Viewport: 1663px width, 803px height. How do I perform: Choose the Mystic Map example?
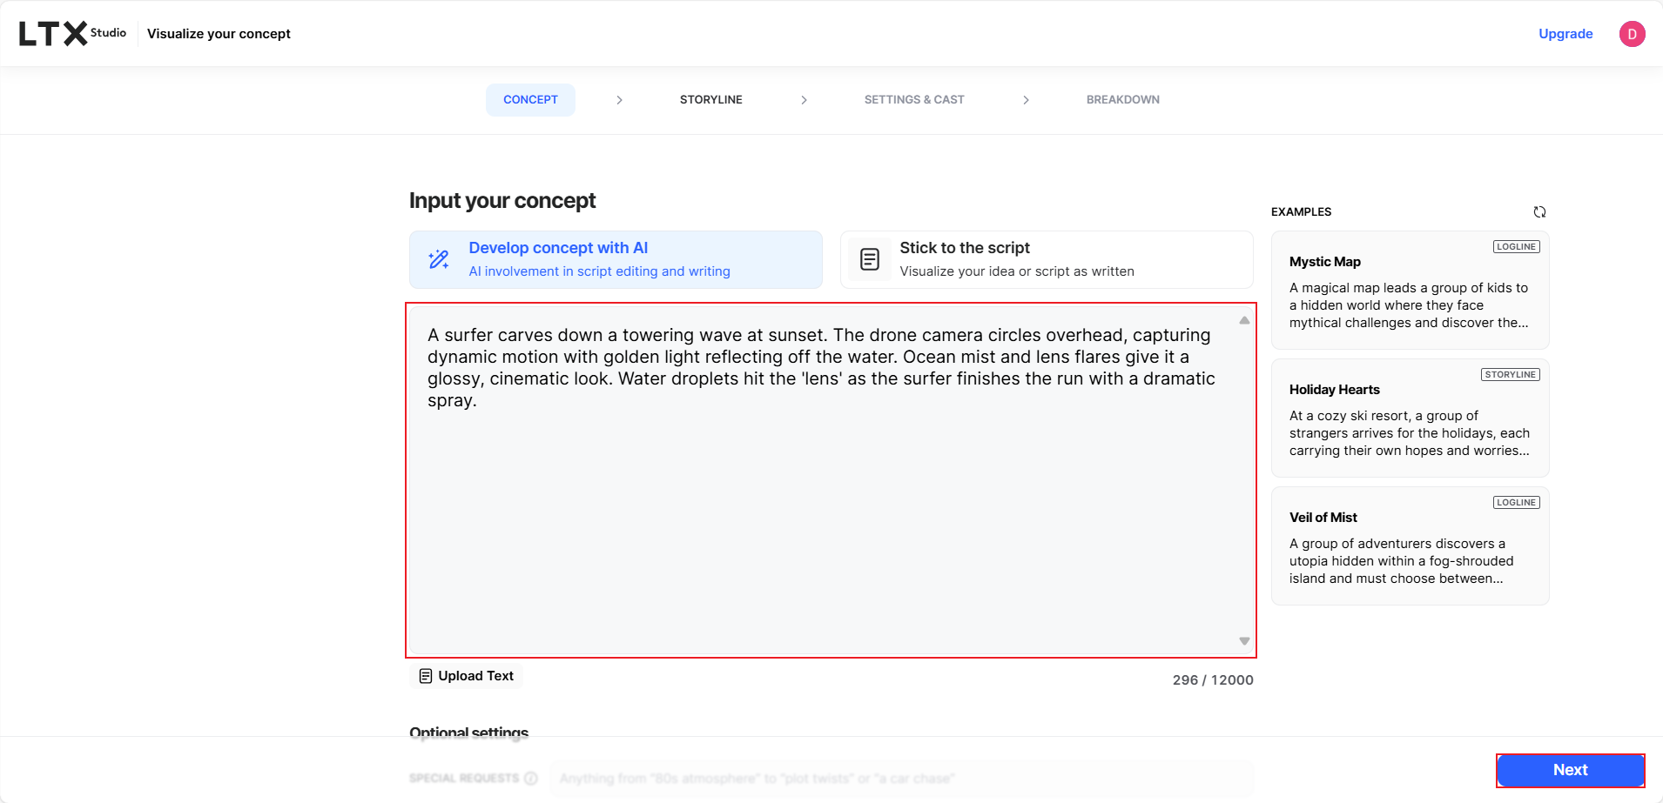coord(1410,291)
